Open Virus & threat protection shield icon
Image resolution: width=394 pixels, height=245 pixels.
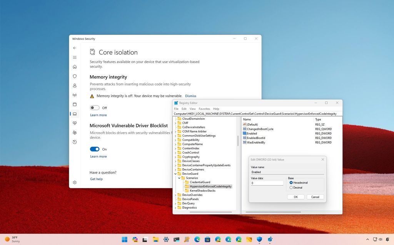(75, 76)
